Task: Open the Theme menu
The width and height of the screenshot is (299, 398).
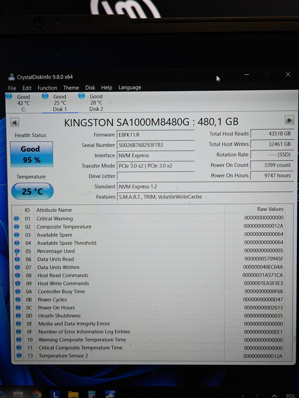Action: pos(71,88)
